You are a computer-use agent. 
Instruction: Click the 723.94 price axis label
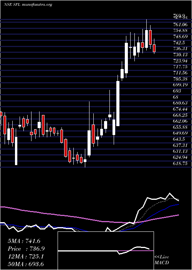(180, 61)
